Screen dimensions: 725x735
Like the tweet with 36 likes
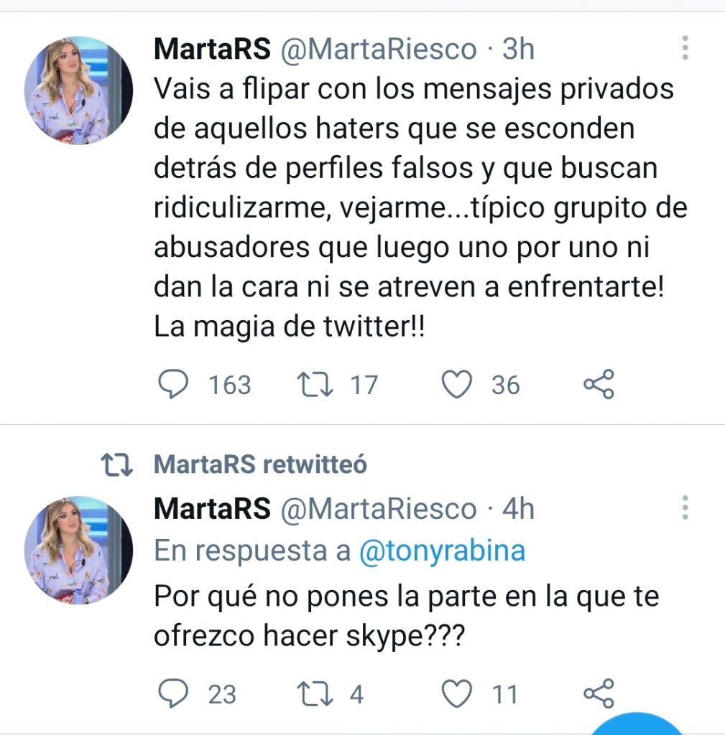click(x=456, y=385)
